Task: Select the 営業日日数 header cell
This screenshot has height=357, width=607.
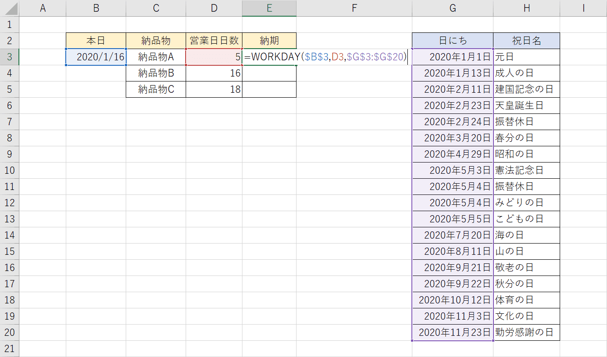Action: 214,41
